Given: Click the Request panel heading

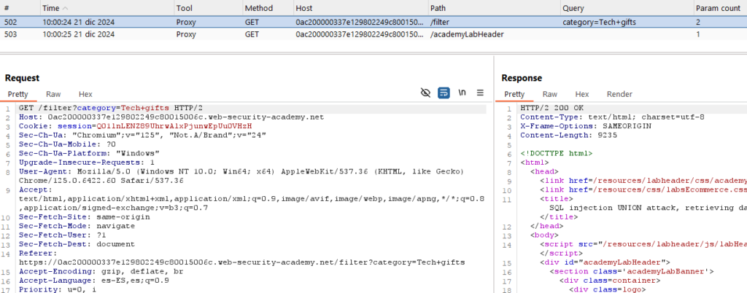Looking at the screenshot, I should tap(23, 78).
